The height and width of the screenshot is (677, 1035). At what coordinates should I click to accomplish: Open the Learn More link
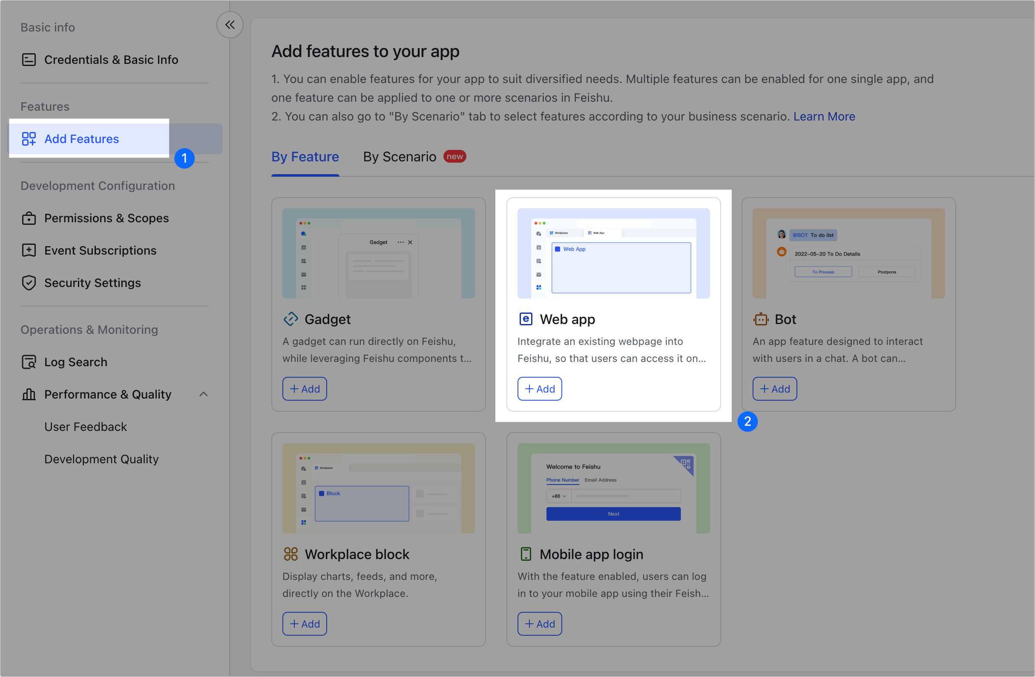tap(824, 117)
